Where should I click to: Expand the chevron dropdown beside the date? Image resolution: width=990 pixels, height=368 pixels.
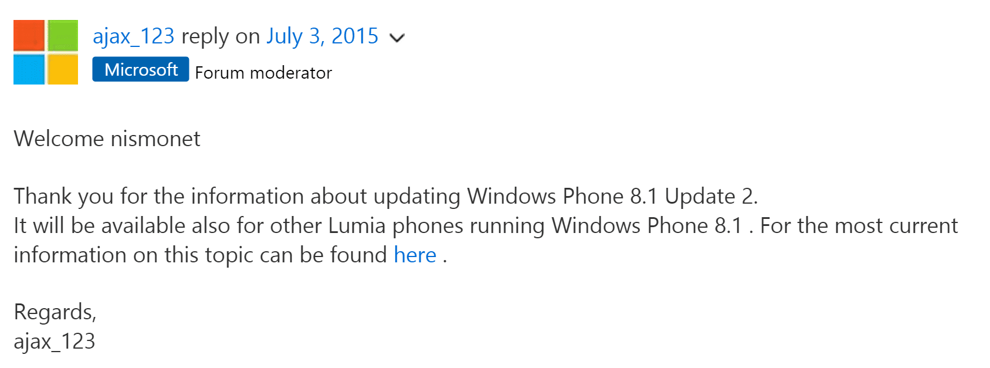pyautogui.click(x=397, y=38)
